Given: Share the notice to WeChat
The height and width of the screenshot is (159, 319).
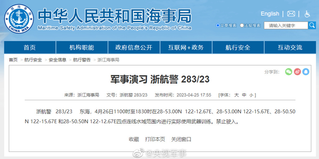Looking at the screenshot, I should click(x=288, y=72).
